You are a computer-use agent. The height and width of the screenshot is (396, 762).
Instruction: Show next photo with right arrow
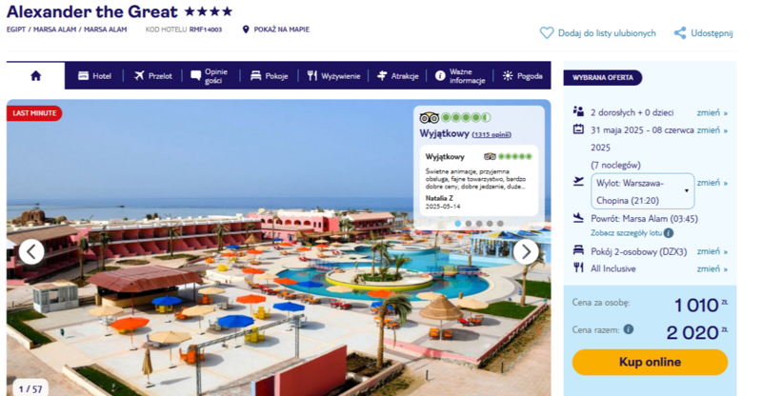pyautogui.click(x=526, y=251)
